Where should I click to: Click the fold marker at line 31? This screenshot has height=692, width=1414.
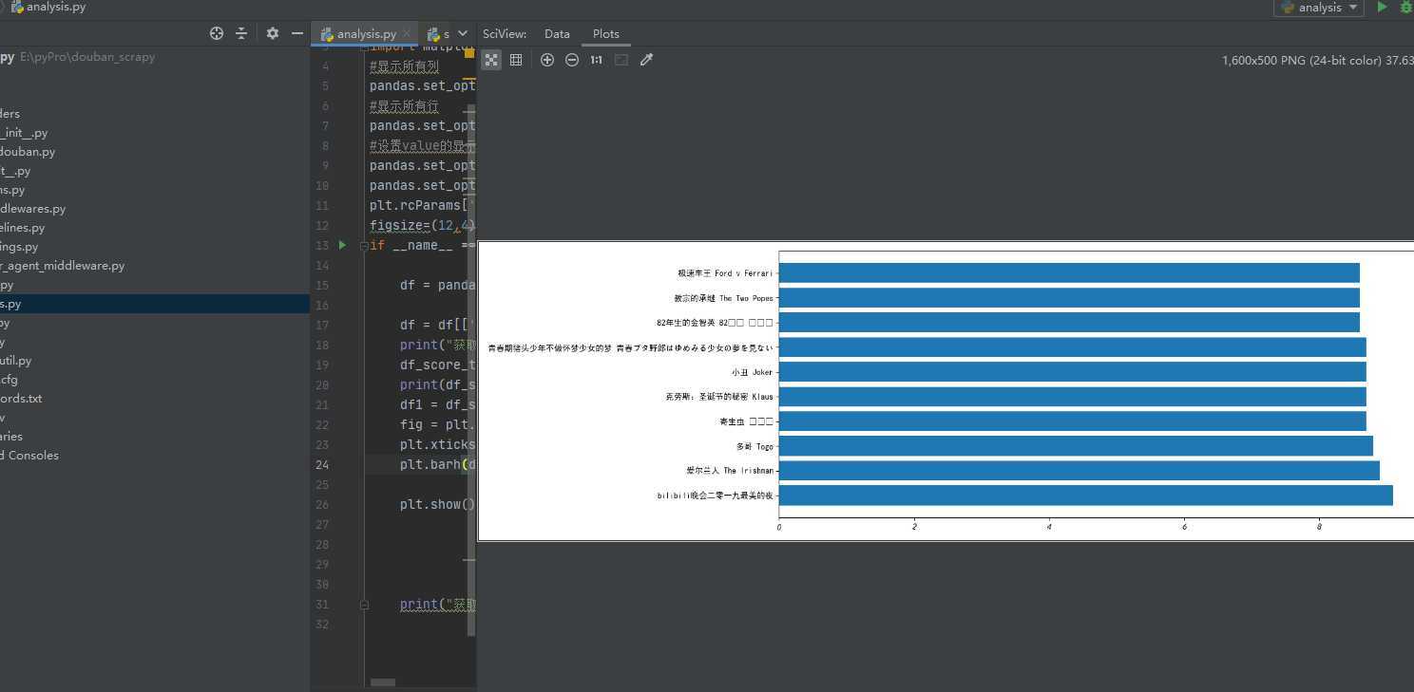364,605
